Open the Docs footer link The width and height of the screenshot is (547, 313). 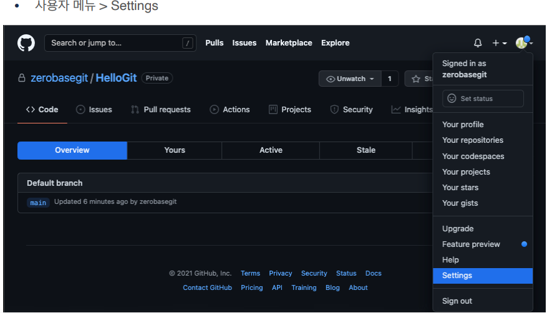[x=373, y=273]
